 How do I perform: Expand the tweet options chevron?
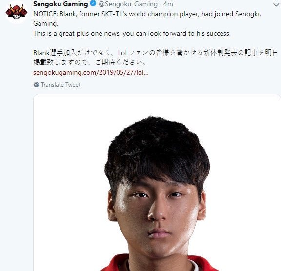tap(276, 5)
